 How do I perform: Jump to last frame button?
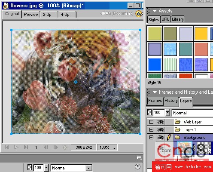point(26,147)
